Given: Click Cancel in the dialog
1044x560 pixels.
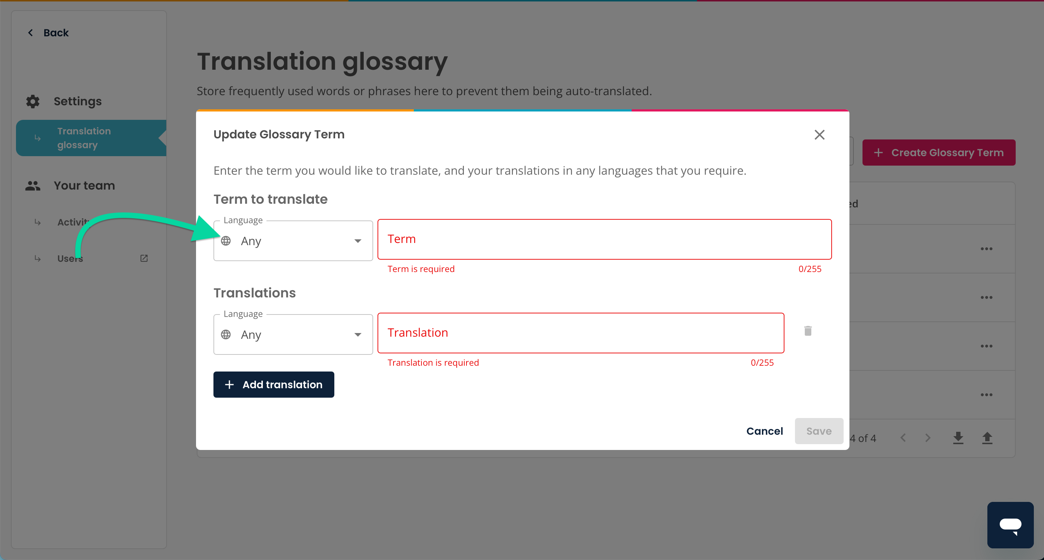Looking at the screenshot, I should tap(764, 431).
